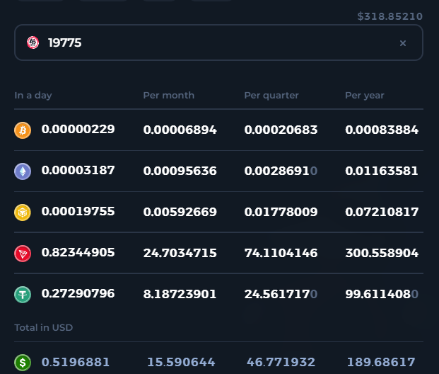The width and height of the screenshot is (439, 374).
Task: Select Bitcoin daily value 0.00000229
Action: (78, 129)
